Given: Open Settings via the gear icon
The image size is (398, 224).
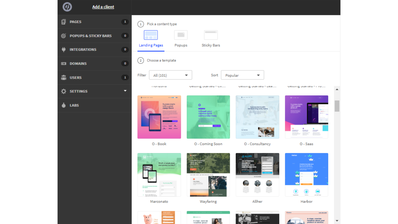Looking at the screenshot, I should tap(63, 91).
